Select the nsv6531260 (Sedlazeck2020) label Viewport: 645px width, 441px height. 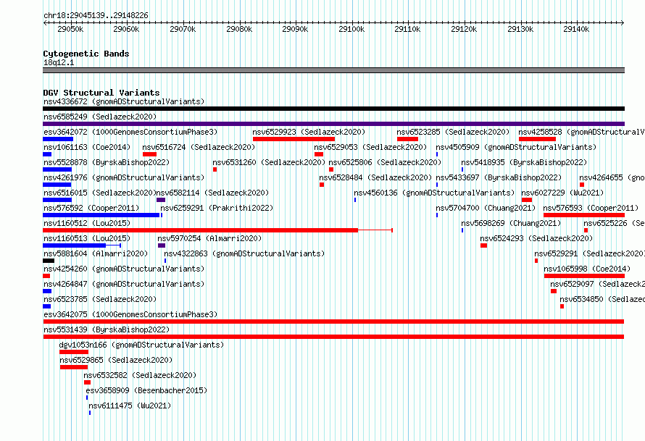269,162
